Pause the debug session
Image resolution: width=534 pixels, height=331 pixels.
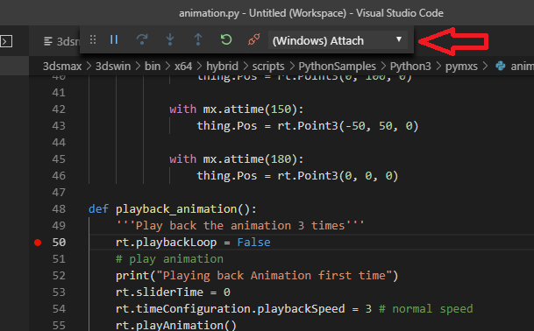(x=114, y=39)
